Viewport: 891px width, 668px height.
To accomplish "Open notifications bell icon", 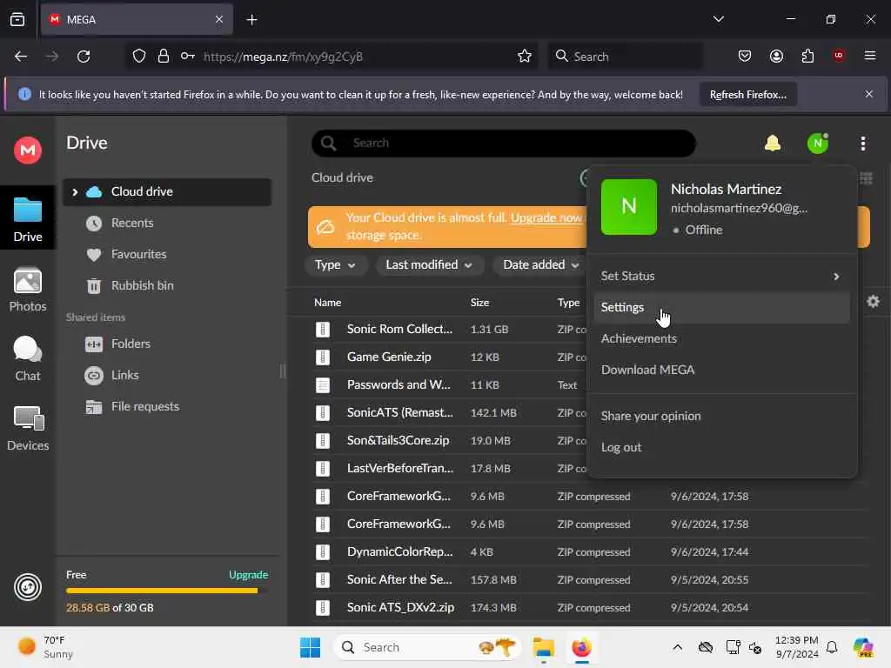I will click(x=773, y=144).
